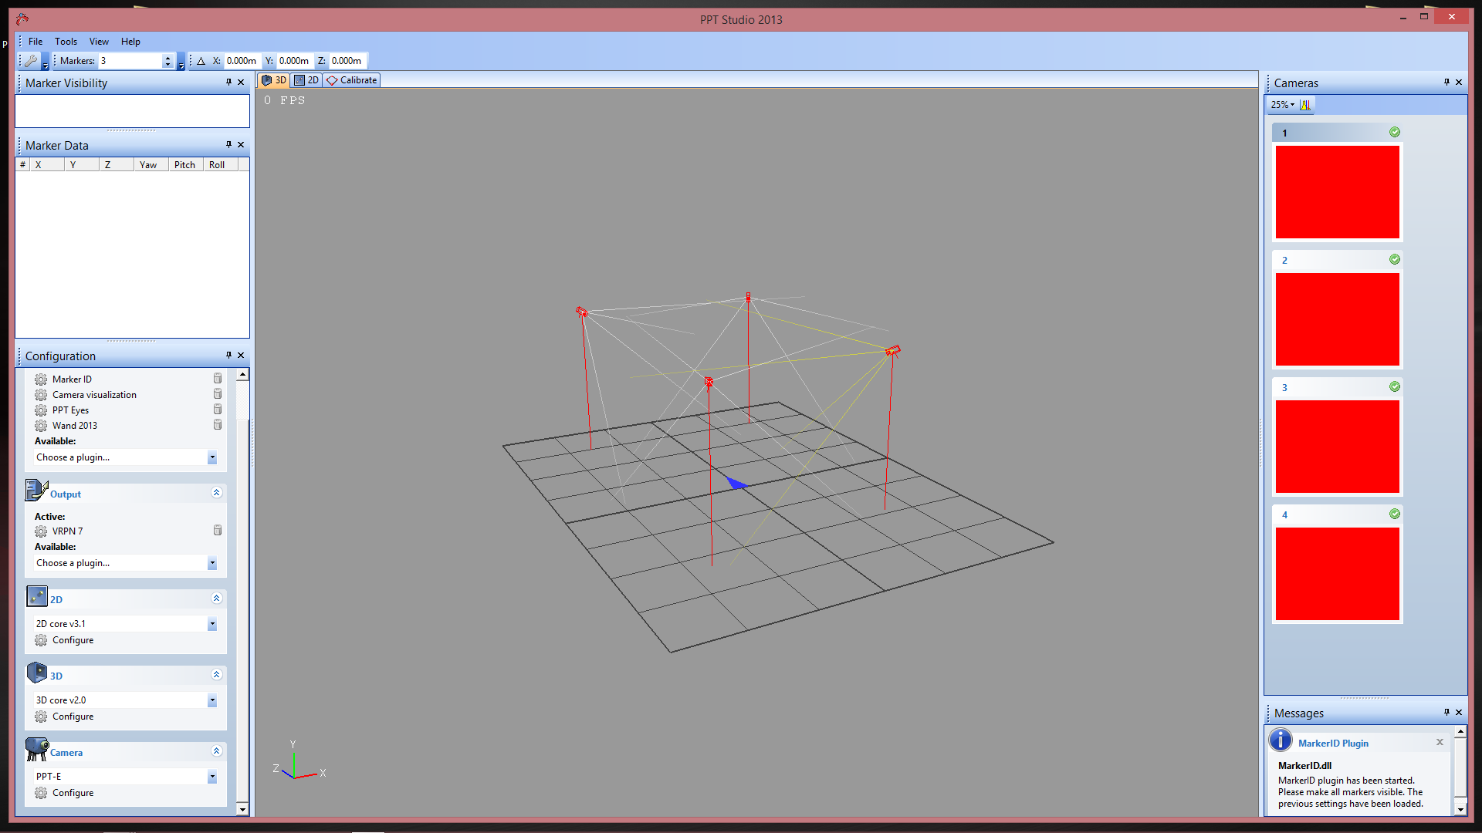
Task: Toggle the camera 1 green status checkmark
Action: (1395, 133)
